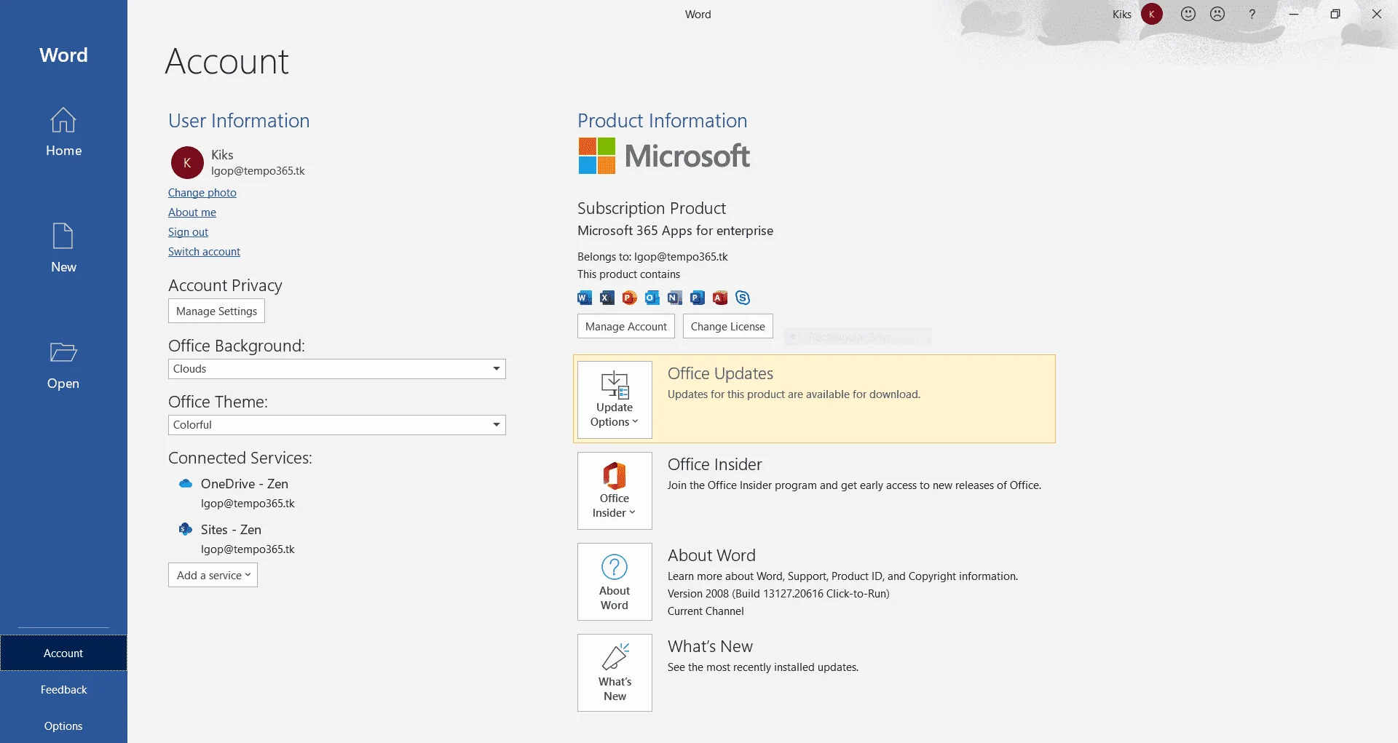Viewport: 1398px width, 743px height.
Task: Click the Kiks username in title bar
Action: pyautogui.click(x=1122, y=14)
